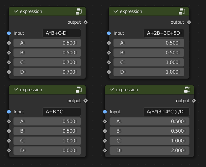Click D value 1.000 in A+2B+3C+5D node
Screen dimensions: 206x167
[x=149, y=72]
